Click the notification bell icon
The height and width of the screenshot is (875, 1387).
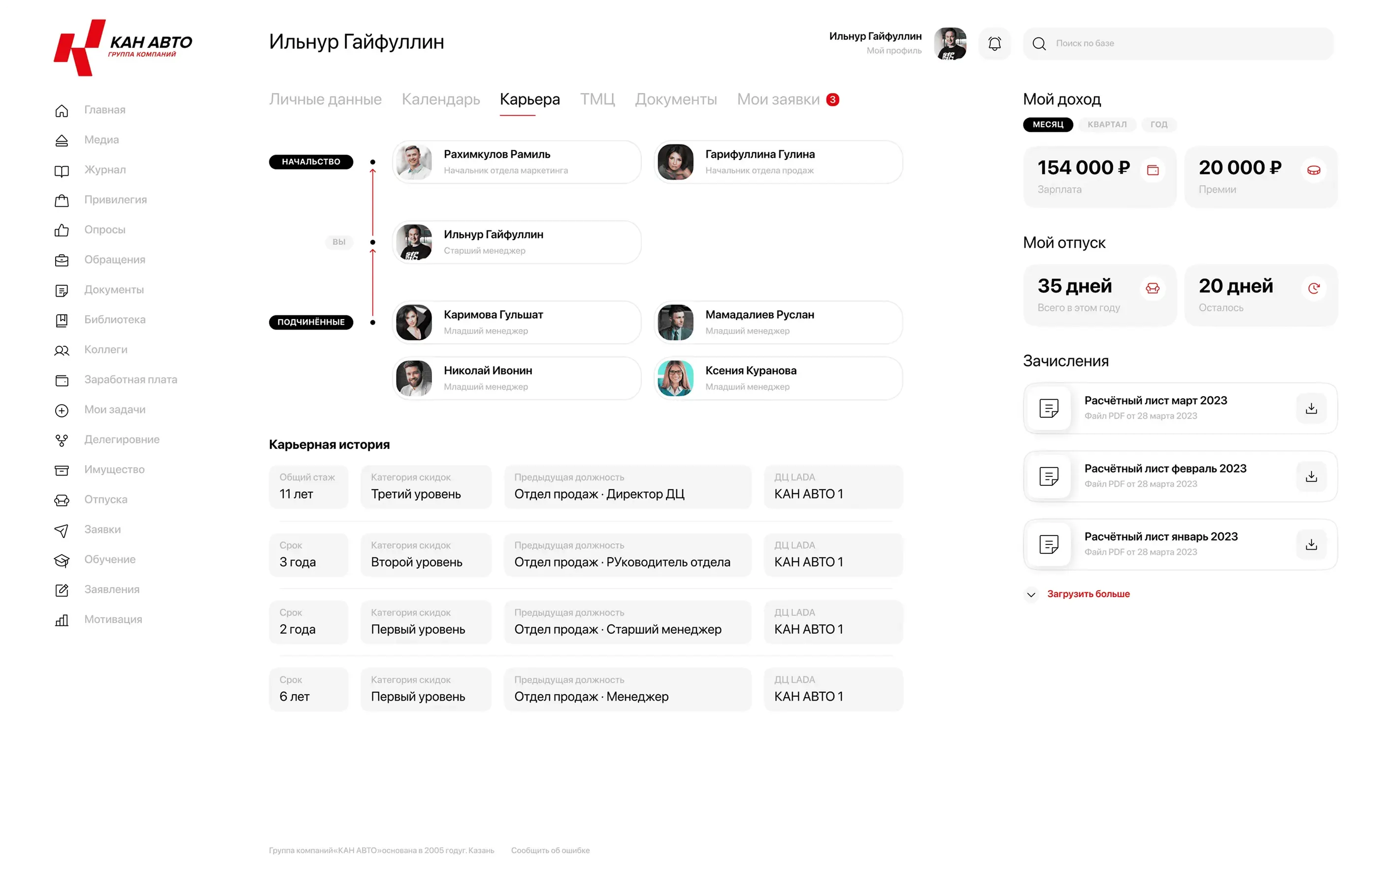point(994,44)
